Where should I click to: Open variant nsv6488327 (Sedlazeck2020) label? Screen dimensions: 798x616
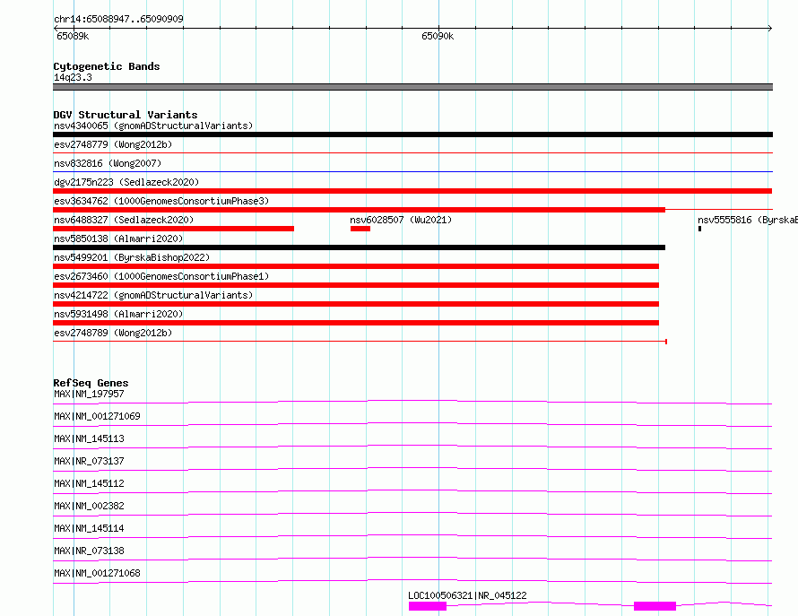(124, 220)
